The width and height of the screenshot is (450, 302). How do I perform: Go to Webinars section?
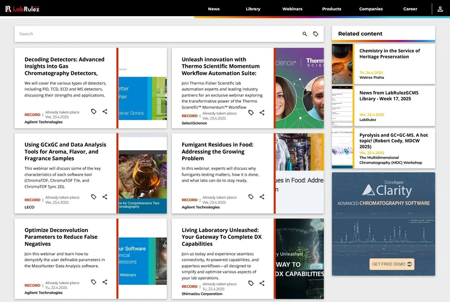[x=292, y=9]
